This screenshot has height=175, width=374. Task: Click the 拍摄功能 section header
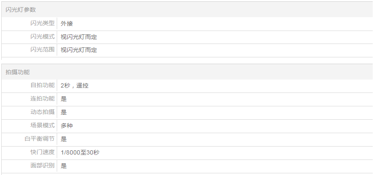click(18, 72)
